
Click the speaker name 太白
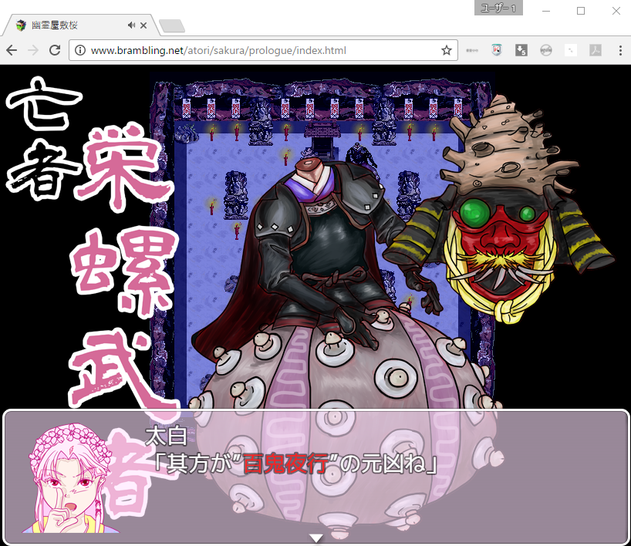(x=166, y=436)
